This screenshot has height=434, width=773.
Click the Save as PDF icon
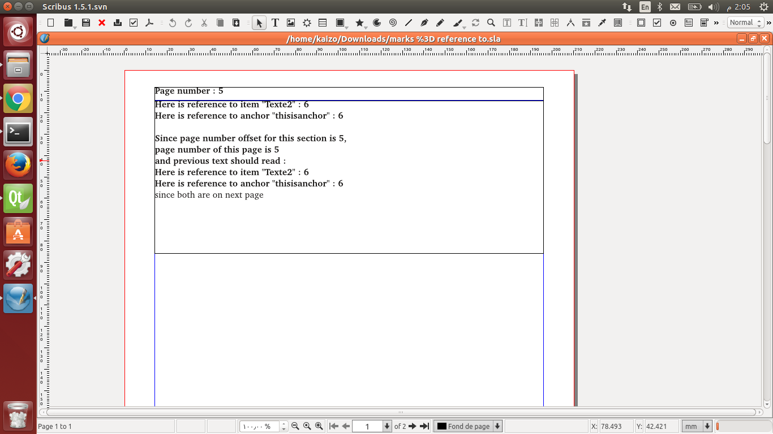pos(149,23)
